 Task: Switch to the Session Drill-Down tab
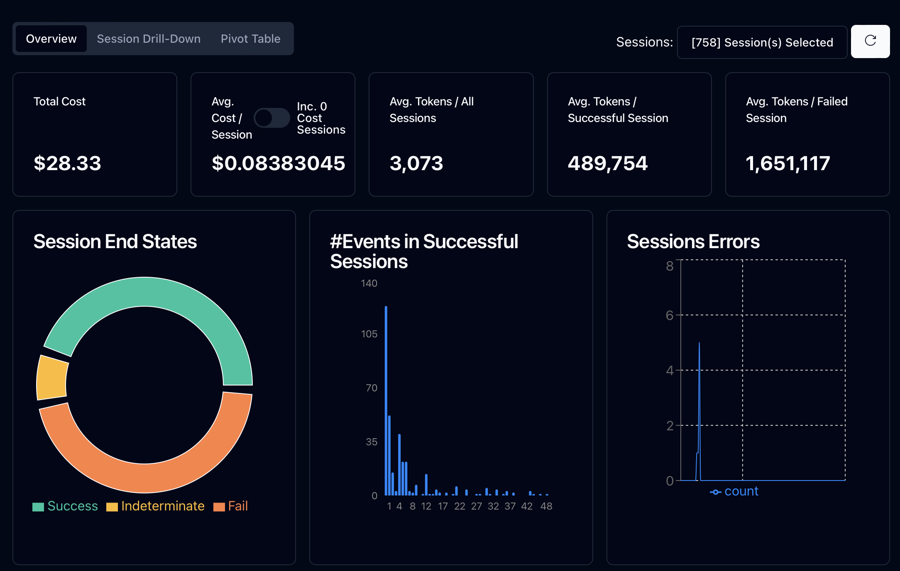click(x=149, y=39)
